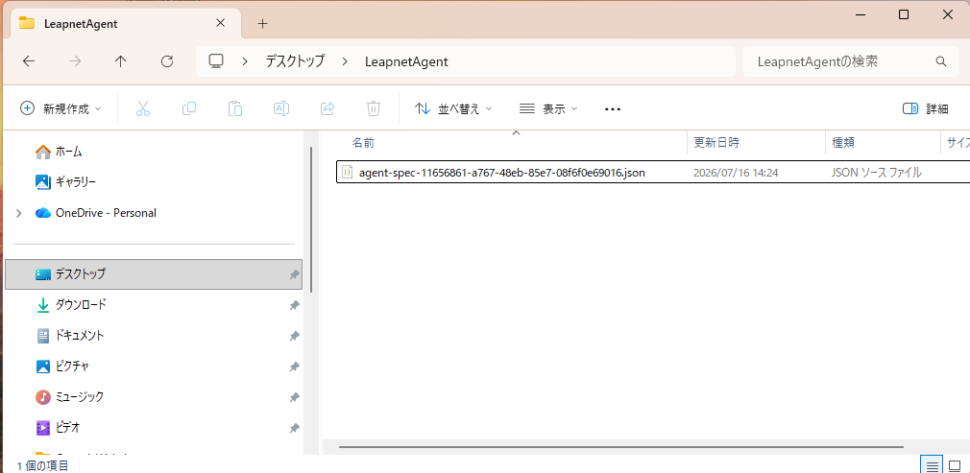The height and width of the screenshot is (473, 970).
Task: Maximize the Explorer window
Action: point(903,14)
